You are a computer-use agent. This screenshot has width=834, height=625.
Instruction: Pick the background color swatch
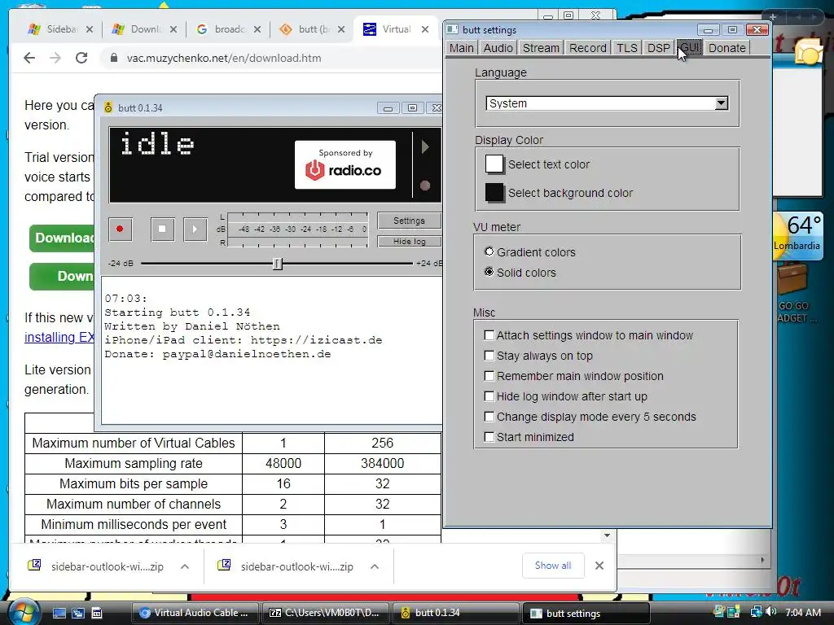click(x=494, y=192)
